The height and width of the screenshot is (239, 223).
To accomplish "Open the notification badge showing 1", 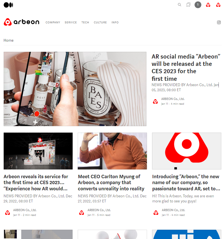I will [x=198, y=5].
